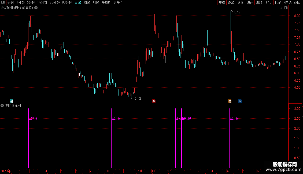Click the 叠加 overlay button
The image size is (303, 174).
click(x=231, y=2)
